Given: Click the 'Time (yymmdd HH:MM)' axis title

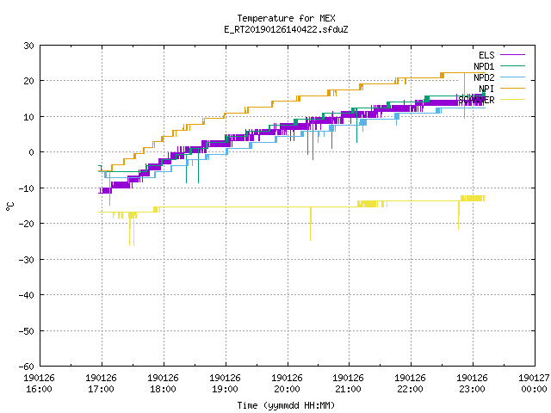Looking at the screenshot, I should click(286, 405).
